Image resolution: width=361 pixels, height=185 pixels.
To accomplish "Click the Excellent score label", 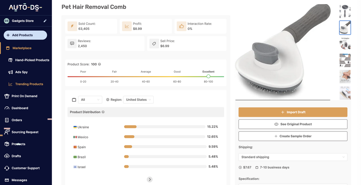I will point(208,72).
